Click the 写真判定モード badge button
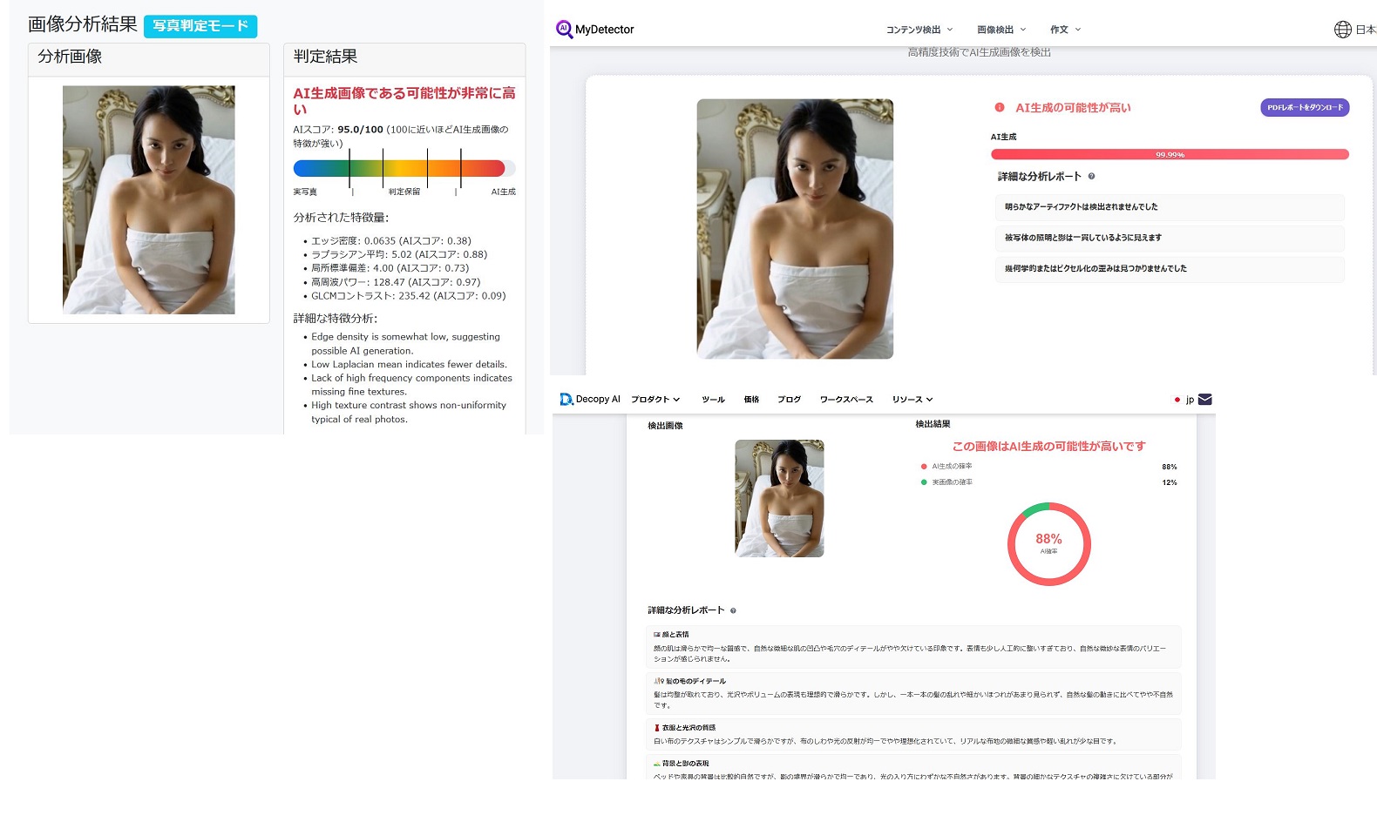The height and width of the screenshot is (815, 1377). tap(200, 26)
